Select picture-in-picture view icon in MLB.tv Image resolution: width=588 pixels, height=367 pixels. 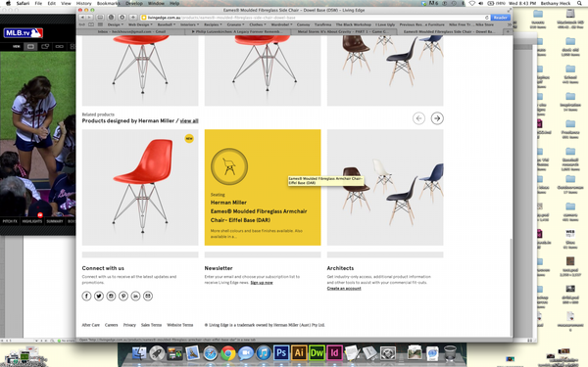click(x=45, y=46)
